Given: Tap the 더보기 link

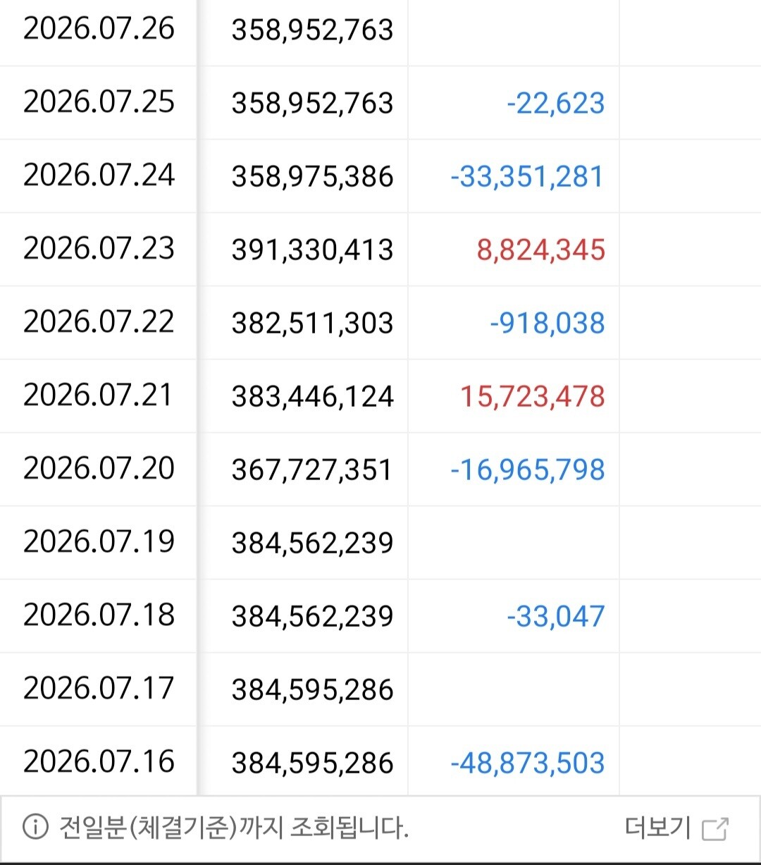Looking at the screenshot, I should 657,828.
